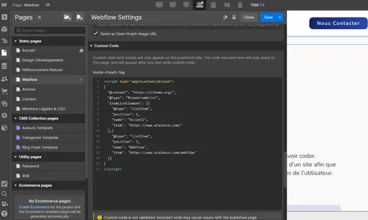
Task: Open the search magnifier at the sidebar bottom
Action: pyautogui.click(x=4, y=194)
